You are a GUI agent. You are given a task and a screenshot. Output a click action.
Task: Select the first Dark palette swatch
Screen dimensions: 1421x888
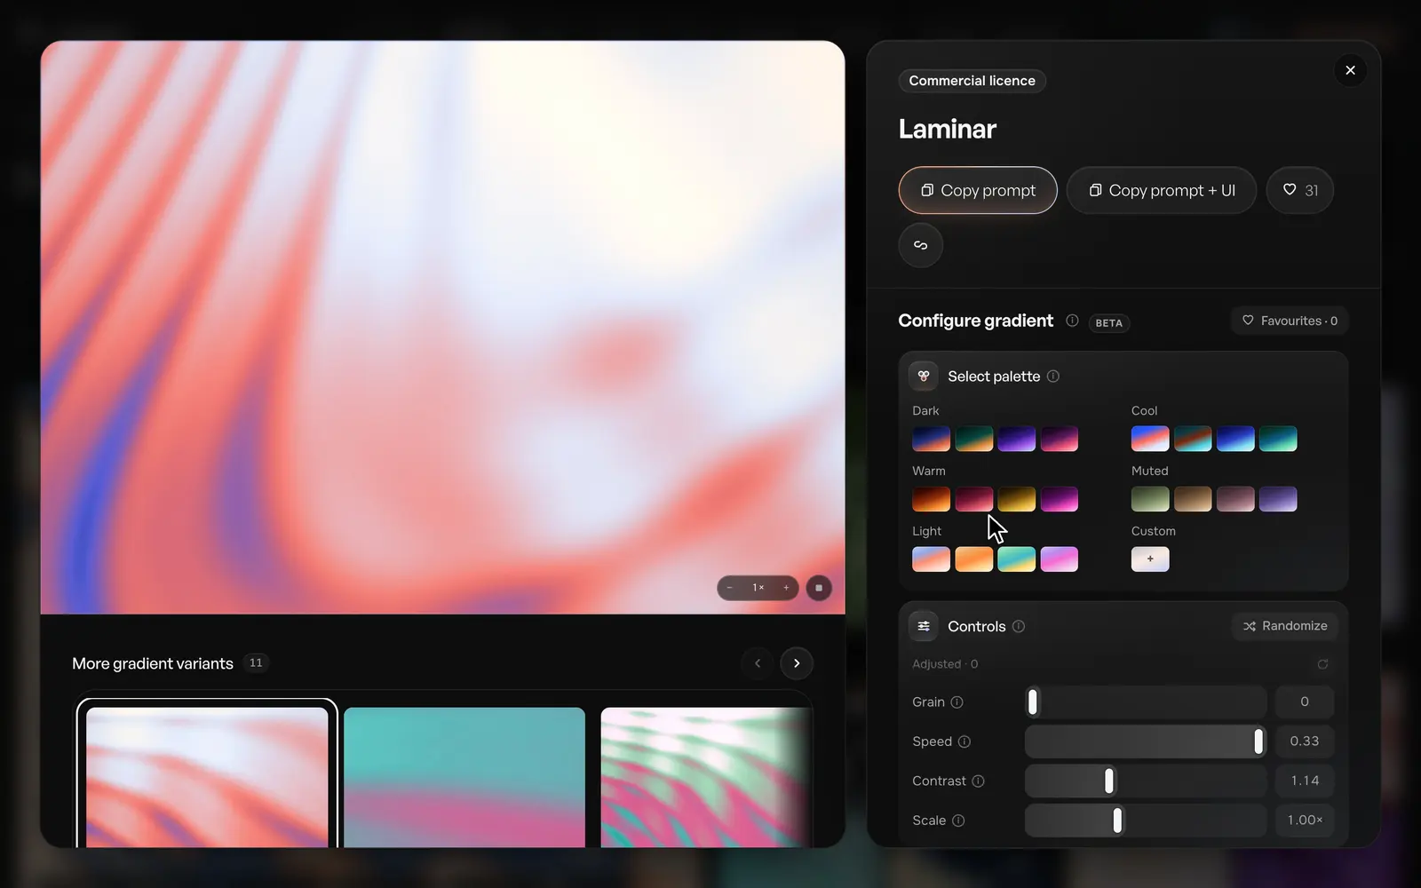pos(931,439)
